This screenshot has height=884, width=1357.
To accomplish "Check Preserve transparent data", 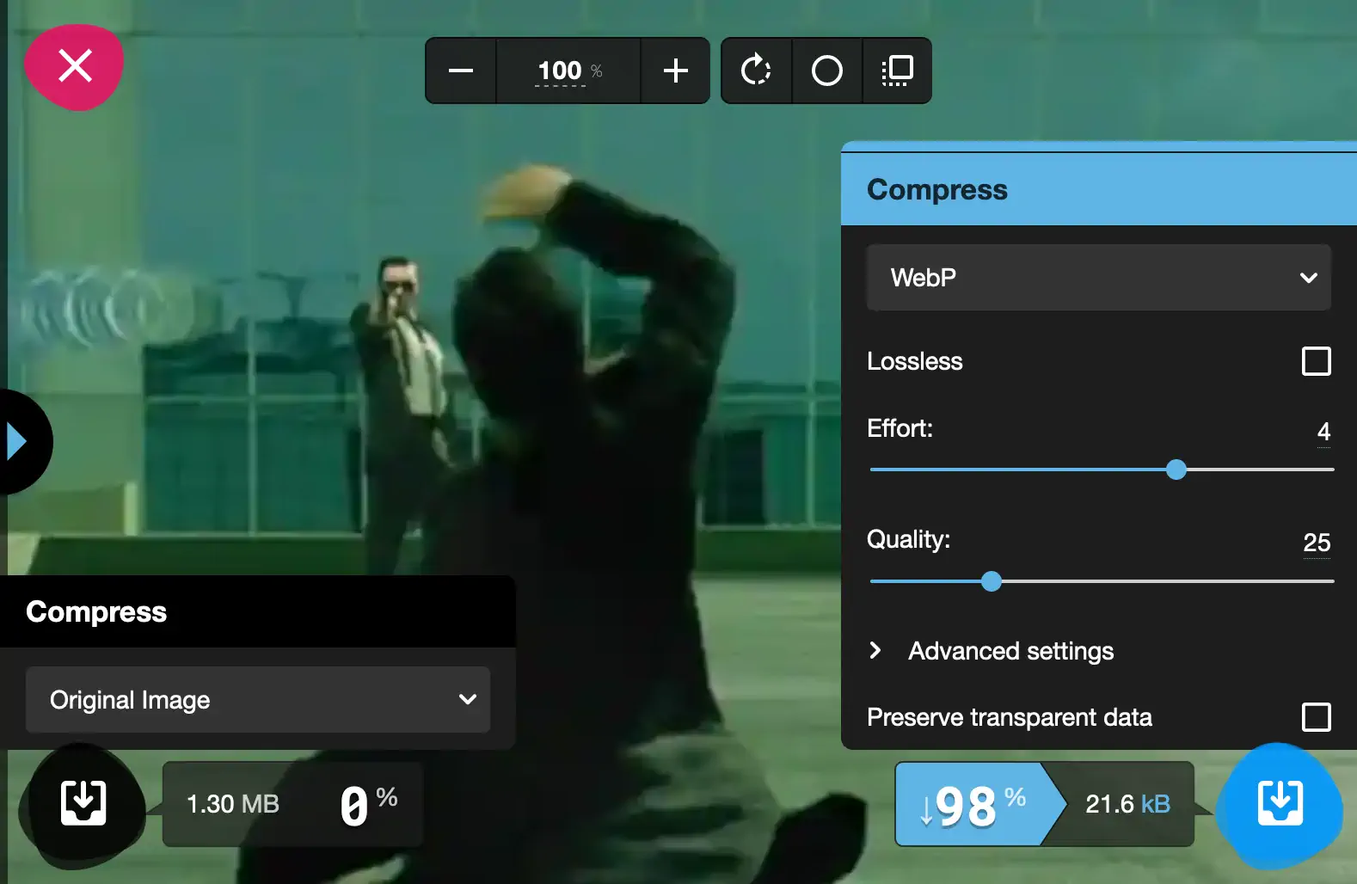I will click(x=1316, y=717).
